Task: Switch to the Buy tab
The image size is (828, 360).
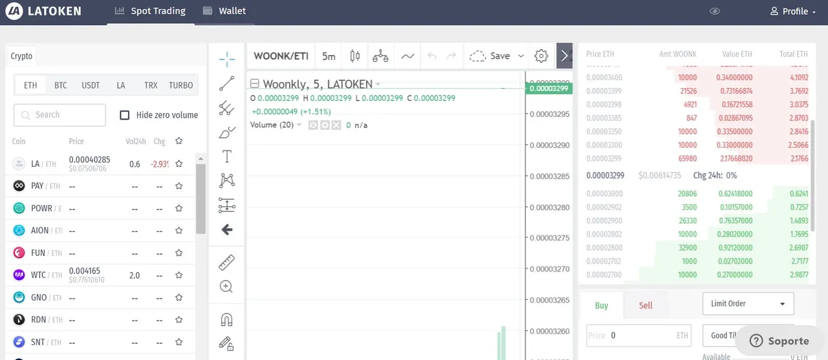Action: pyautogui.click(x=602, y=306)
